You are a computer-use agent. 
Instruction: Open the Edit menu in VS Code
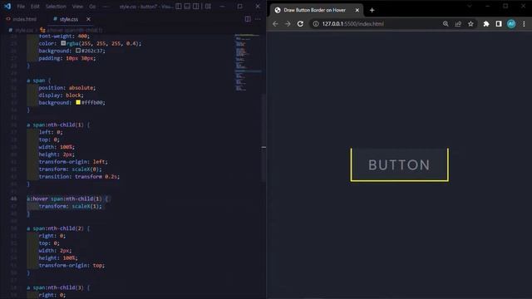pos(35,7)
